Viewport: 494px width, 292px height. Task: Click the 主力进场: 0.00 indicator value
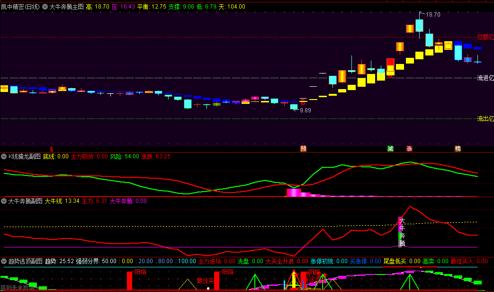[x=217, y=261]
